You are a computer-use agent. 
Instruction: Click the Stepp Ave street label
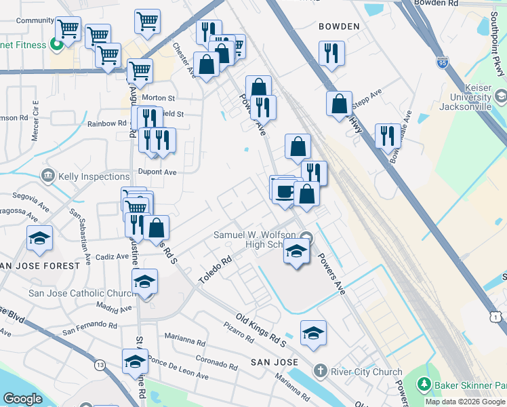(367, 98)
